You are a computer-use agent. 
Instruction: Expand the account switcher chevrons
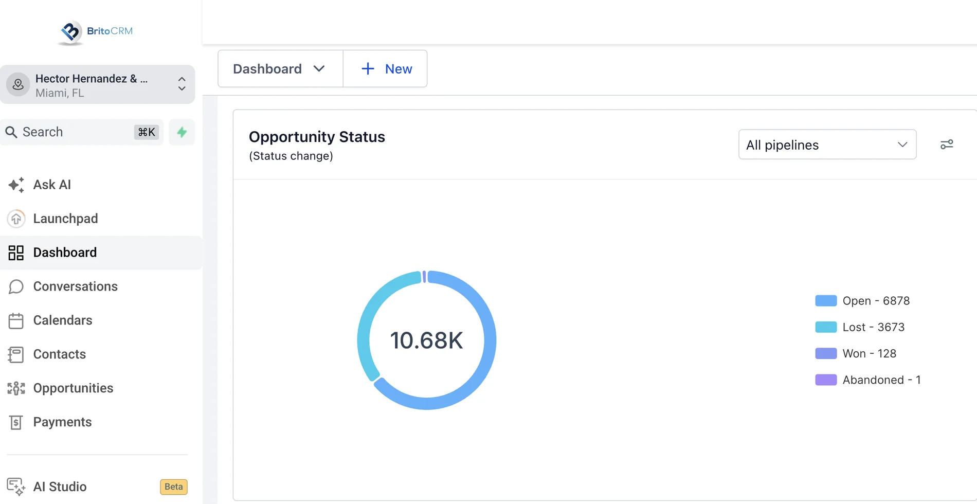(x=182, y=84)
